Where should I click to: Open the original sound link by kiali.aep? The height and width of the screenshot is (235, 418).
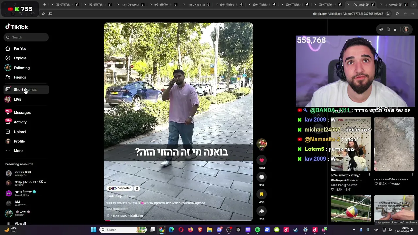(125, 216)
